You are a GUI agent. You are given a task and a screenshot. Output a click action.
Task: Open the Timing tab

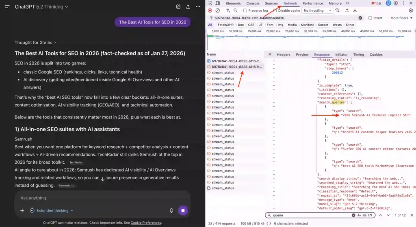pyautogui.click(x=358, y=55)
